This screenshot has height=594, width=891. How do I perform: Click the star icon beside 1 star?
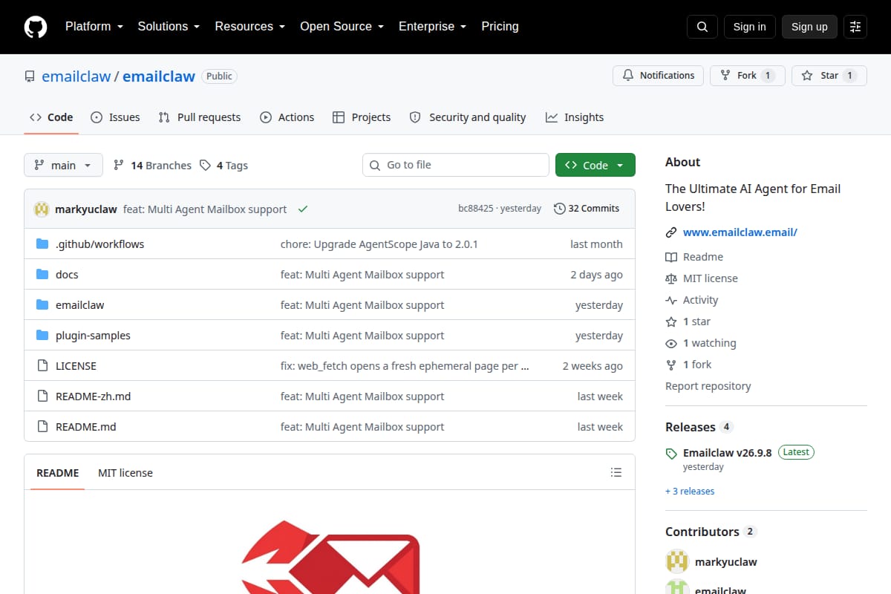(x=671, y=322)
